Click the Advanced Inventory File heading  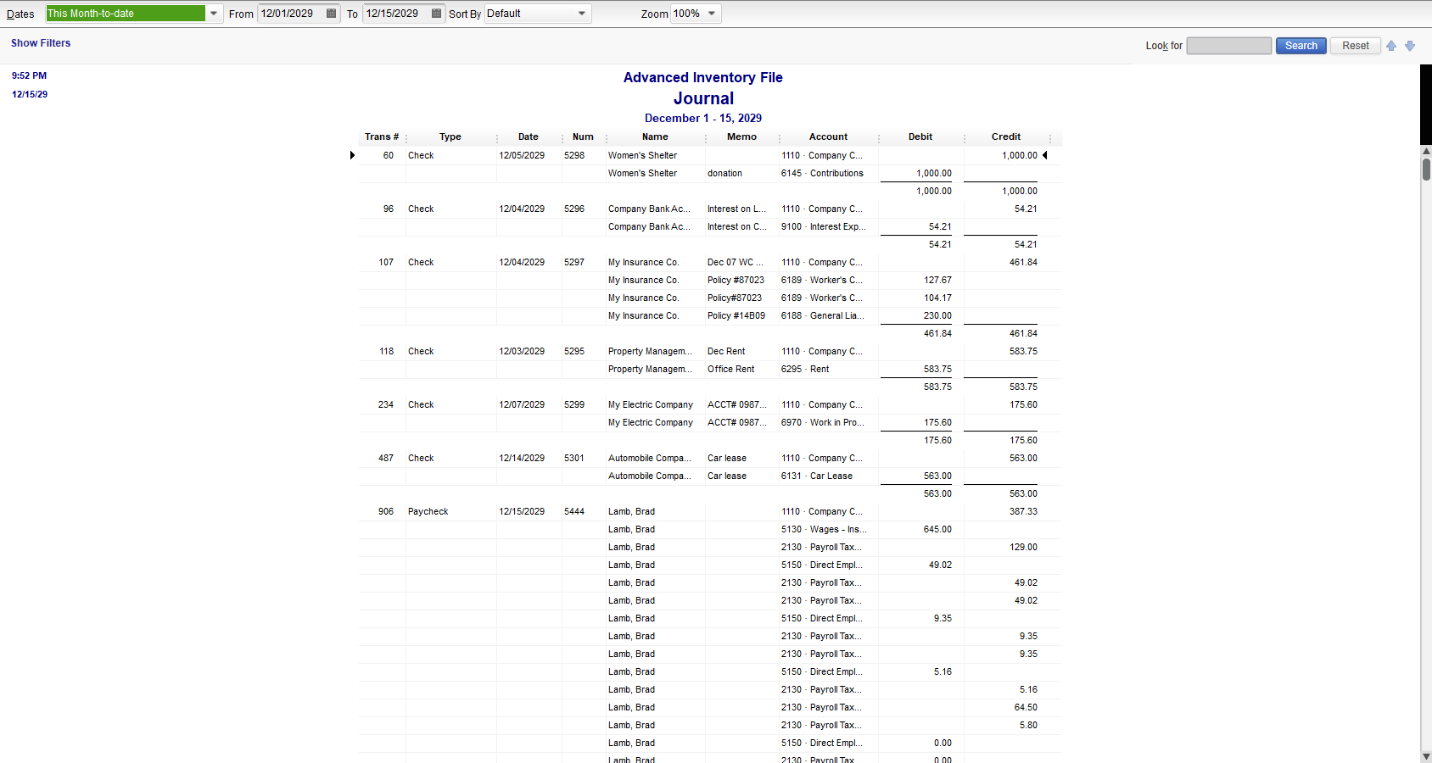pyautogui.click(x=703, y=77)
